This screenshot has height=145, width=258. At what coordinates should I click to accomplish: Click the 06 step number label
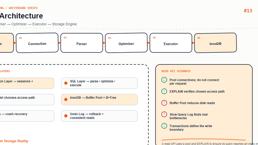199,38
